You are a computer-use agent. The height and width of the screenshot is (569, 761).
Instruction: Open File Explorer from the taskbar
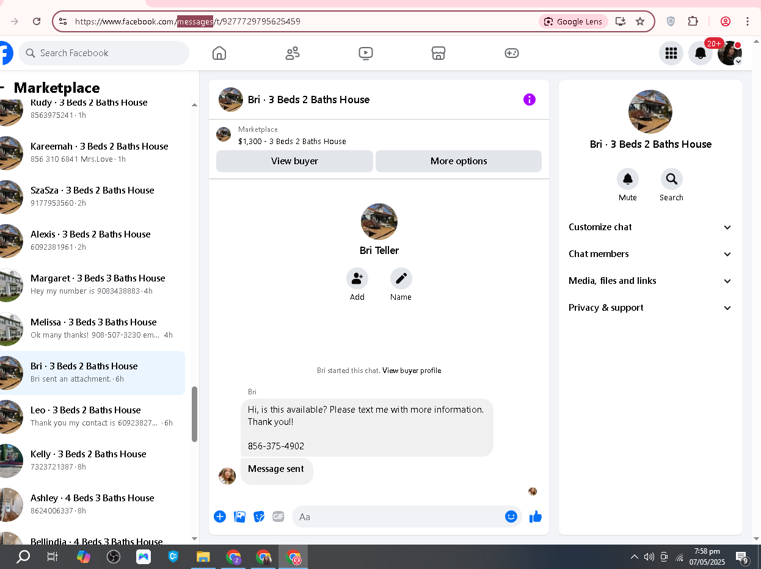203,557
